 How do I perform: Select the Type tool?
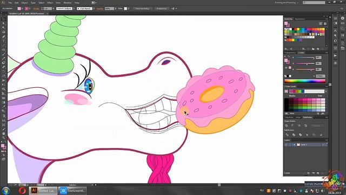click(x=4, y=41)
